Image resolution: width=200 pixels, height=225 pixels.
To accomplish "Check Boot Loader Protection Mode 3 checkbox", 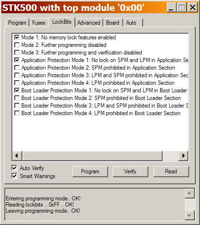I will point(17,106).
